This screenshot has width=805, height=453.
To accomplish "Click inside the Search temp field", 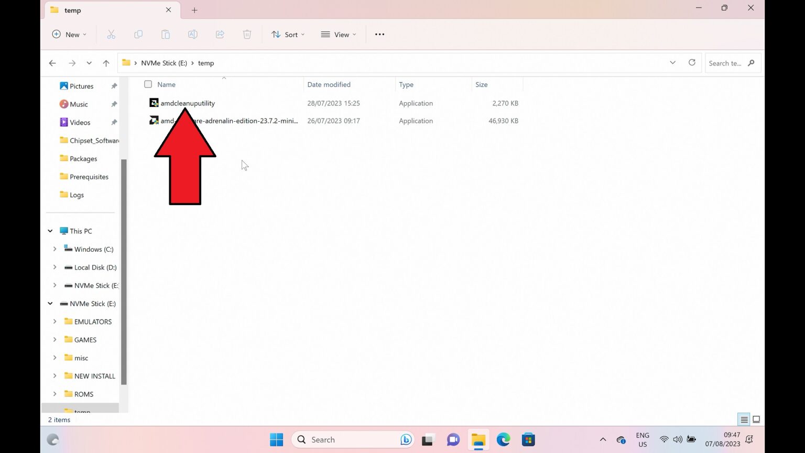I will point(728,63).
